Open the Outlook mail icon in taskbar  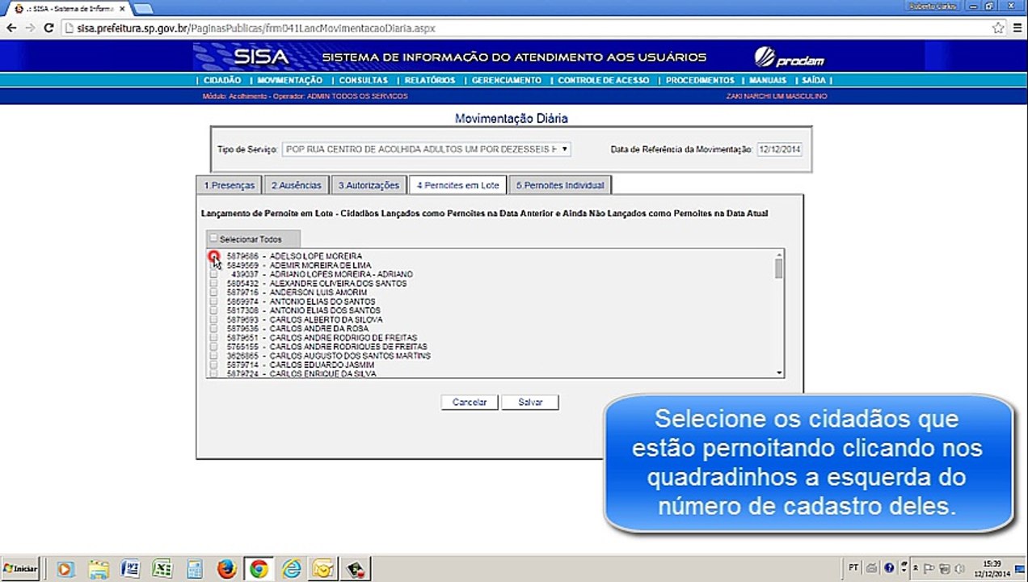pyautogui.click(x=323, y=569)
